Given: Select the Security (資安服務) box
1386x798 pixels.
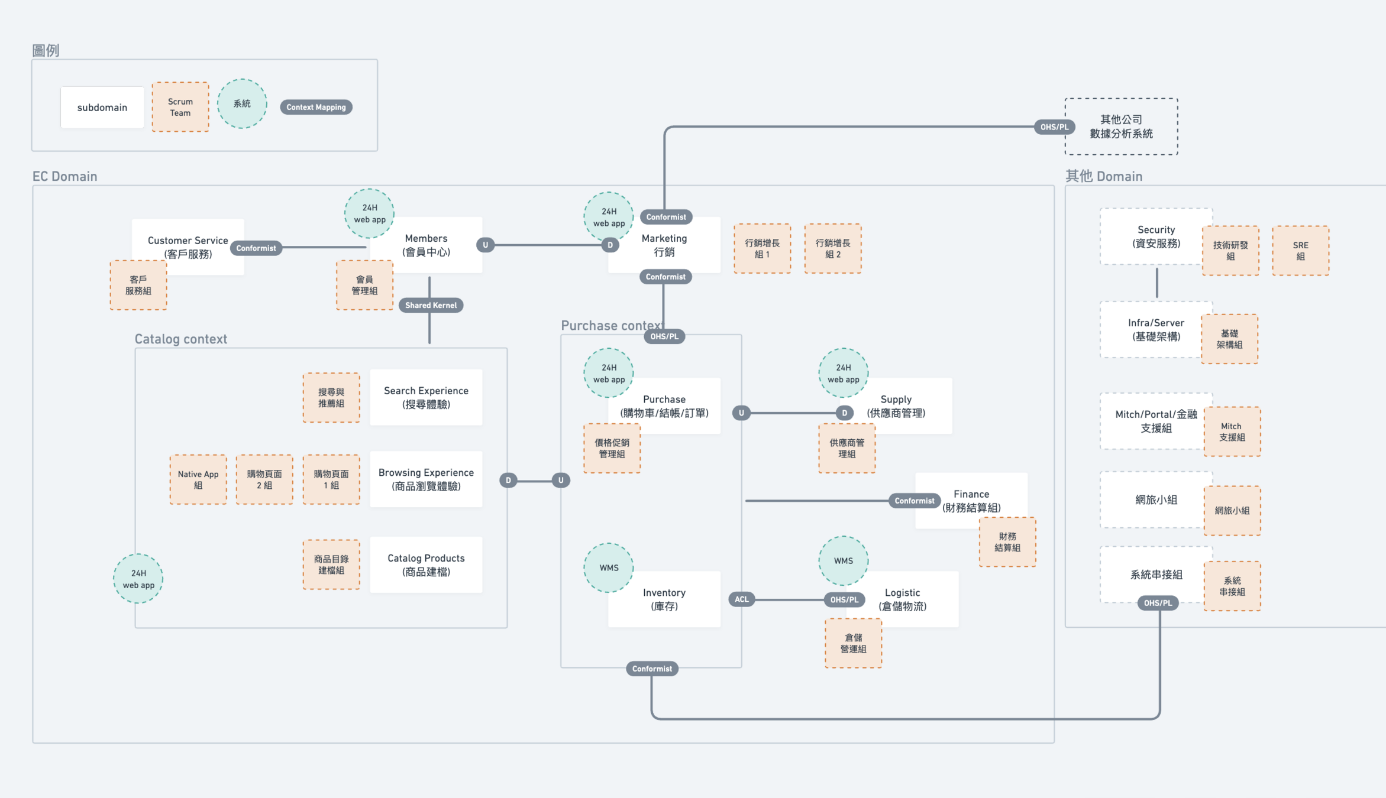Looking at the screenshot, I should tap(1155, 236).
